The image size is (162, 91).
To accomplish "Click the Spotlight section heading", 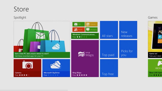I will point(20,17).
